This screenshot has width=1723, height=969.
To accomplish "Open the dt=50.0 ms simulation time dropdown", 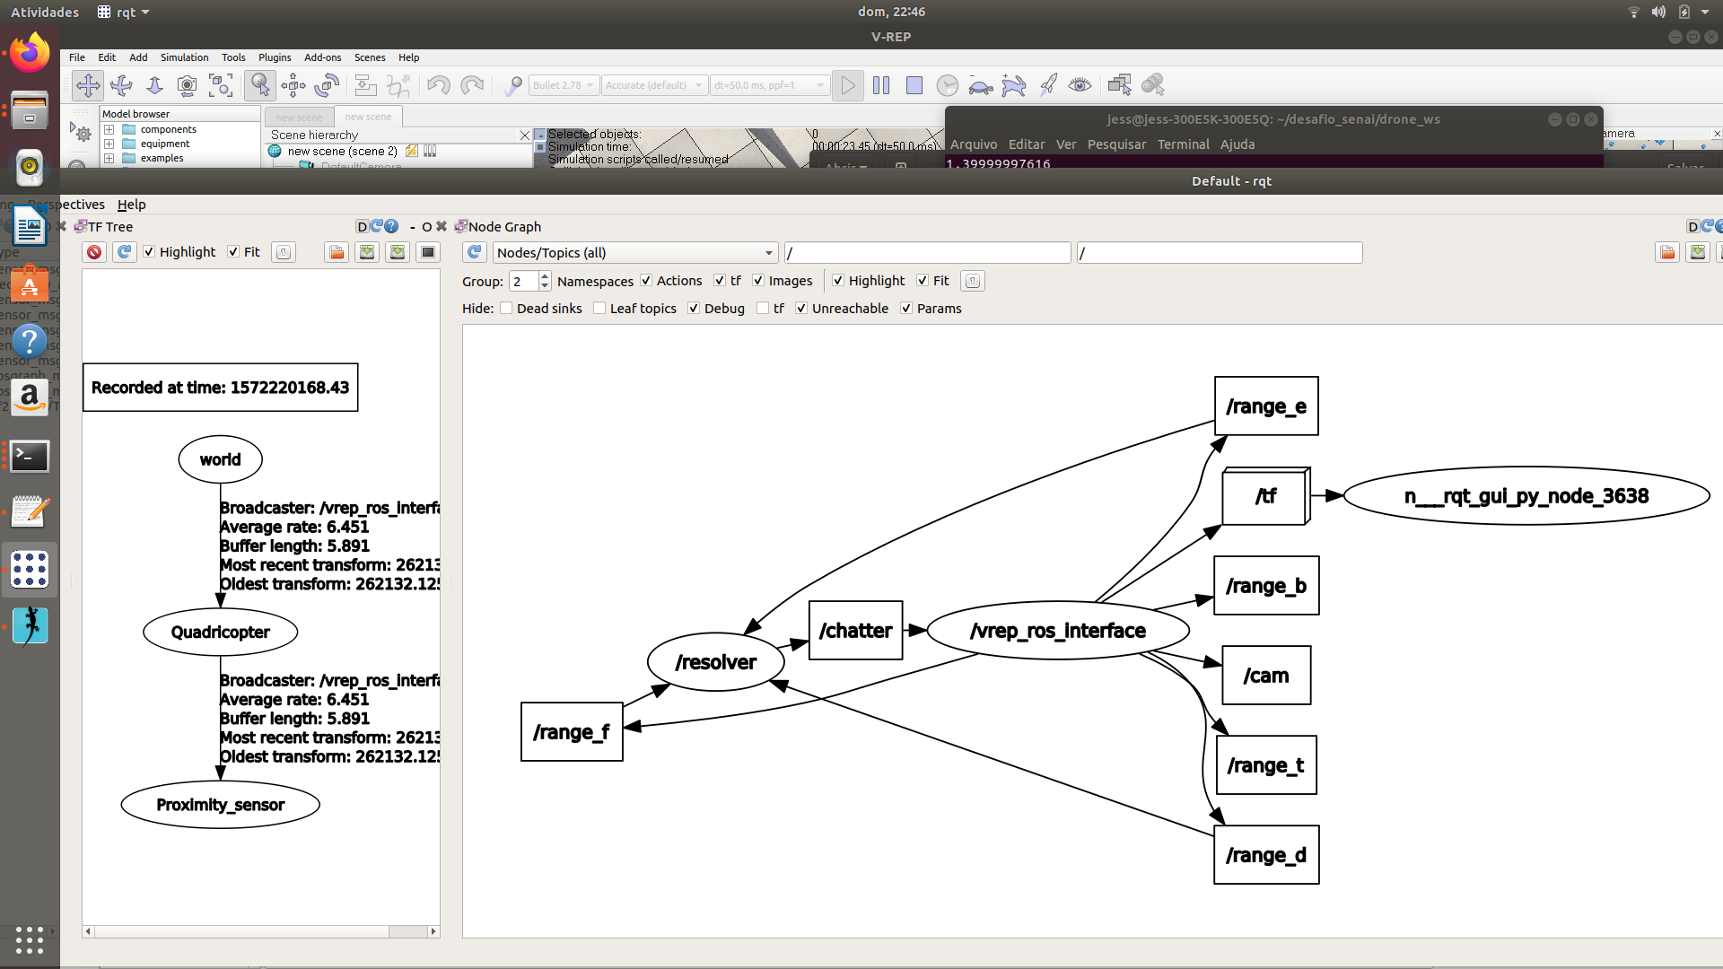I will pyautogui.click(x=769, y=84).
